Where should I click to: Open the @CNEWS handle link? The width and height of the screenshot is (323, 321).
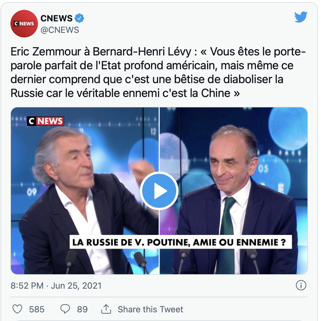[x=60, y=30]
